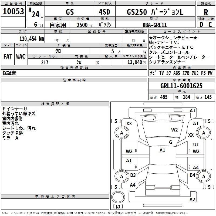Click the 検査員記入欄 header
This screenshot has width=216, height=216.
pos(55,104)
